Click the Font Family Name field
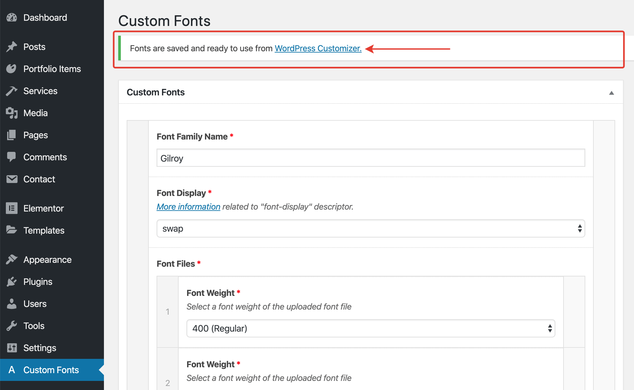This screenshot has height=390, width=634. coord(371,158)
